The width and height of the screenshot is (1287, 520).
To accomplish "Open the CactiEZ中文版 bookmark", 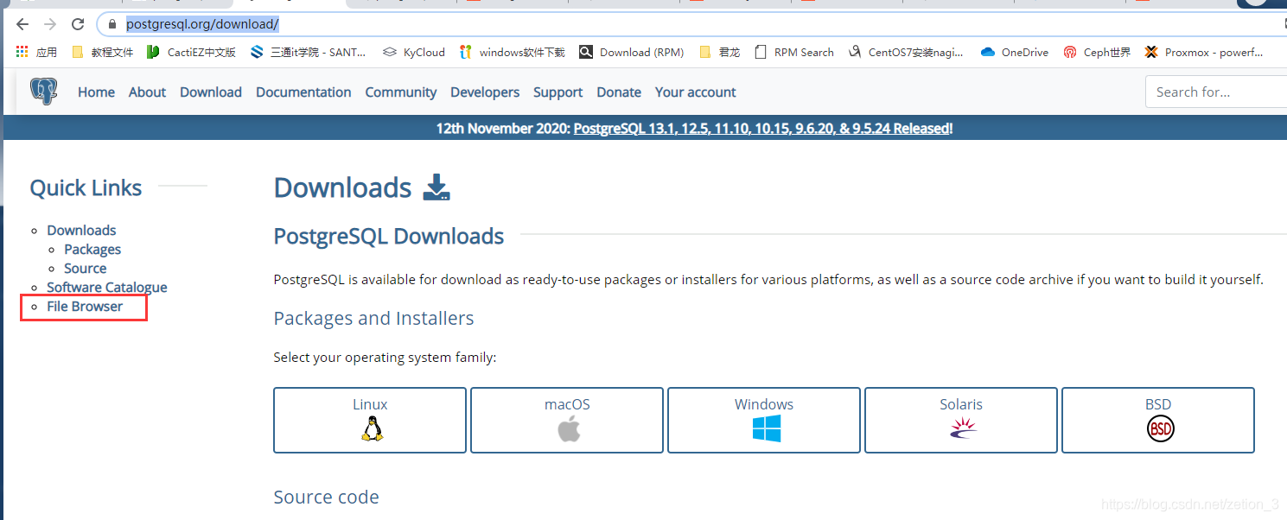I will pyautogui.click(x=191, y=52).
